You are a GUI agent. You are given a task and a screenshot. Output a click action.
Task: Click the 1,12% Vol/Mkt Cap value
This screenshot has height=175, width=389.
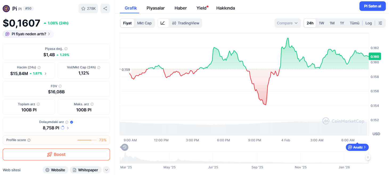click(84, 73)
